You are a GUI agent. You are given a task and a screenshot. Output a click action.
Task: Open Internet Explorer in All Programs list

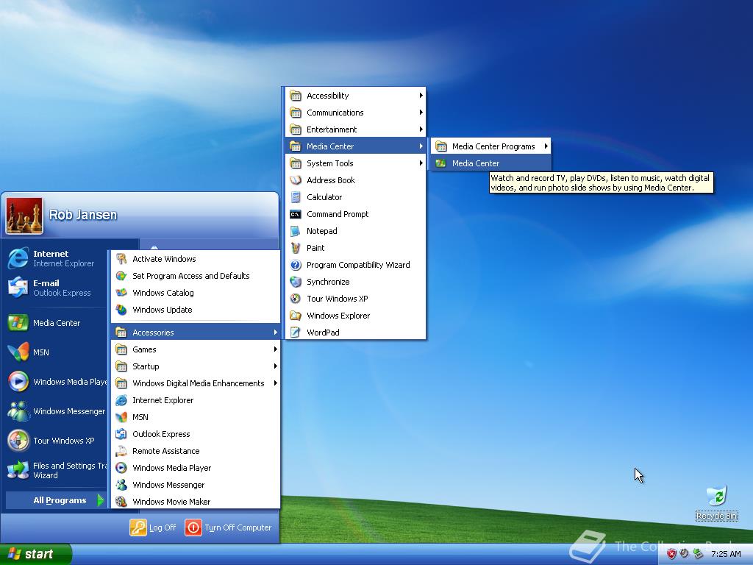pos(196,400)
